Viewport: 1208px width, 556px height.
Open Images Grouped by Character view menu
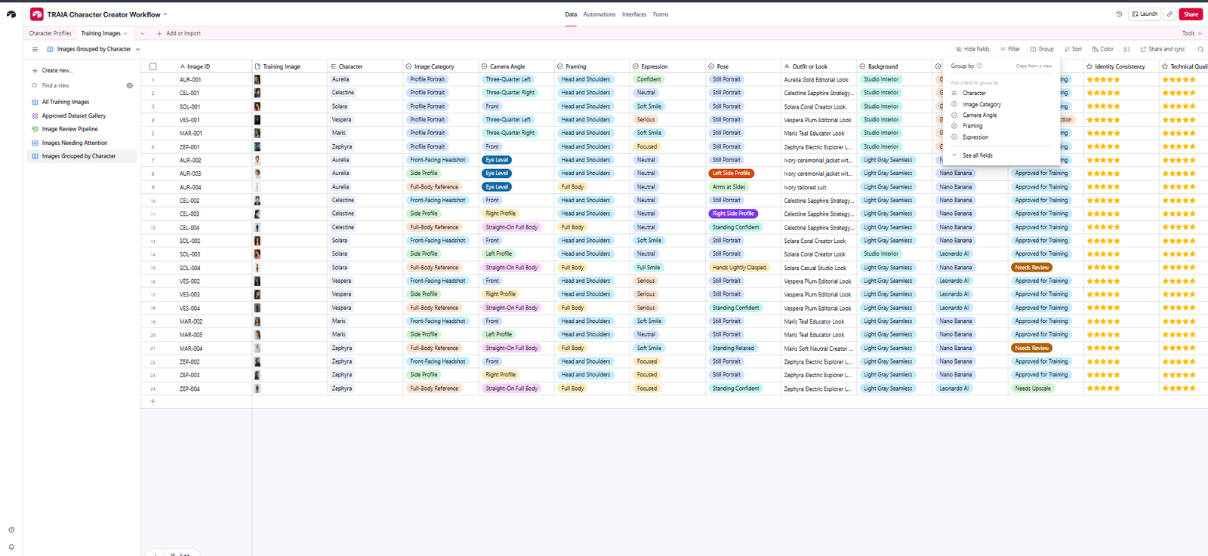pyautogui.click(x=137, y=49)
